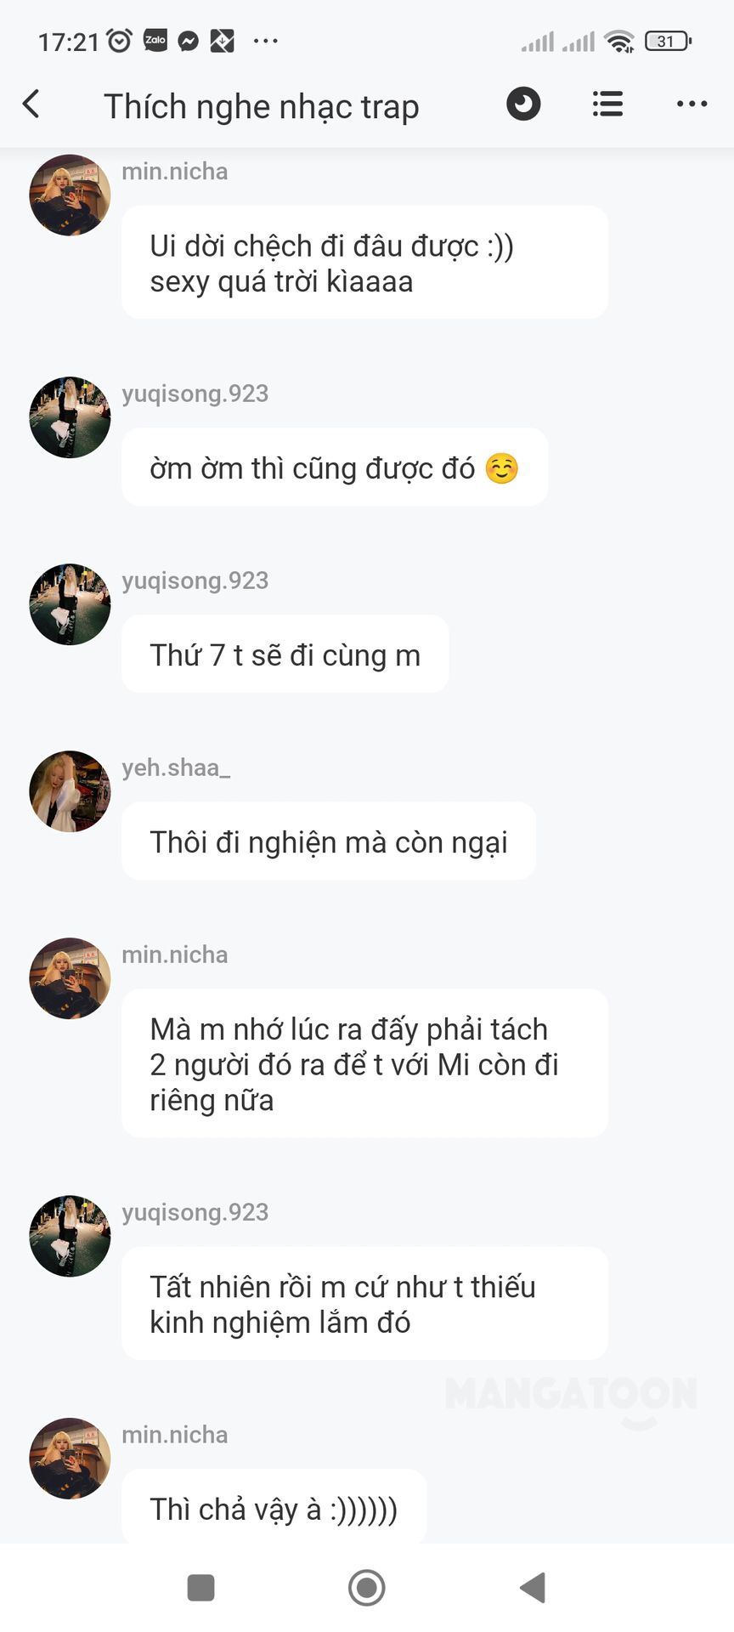The width and height of the screenshot is (734, 1632).
Task: Tap the battery indicator in status bar
Action: click(669, 41)
